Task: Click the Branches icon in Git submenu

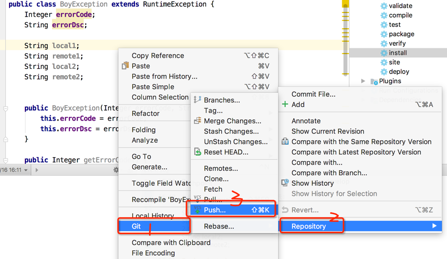Action: click(197, 100)
